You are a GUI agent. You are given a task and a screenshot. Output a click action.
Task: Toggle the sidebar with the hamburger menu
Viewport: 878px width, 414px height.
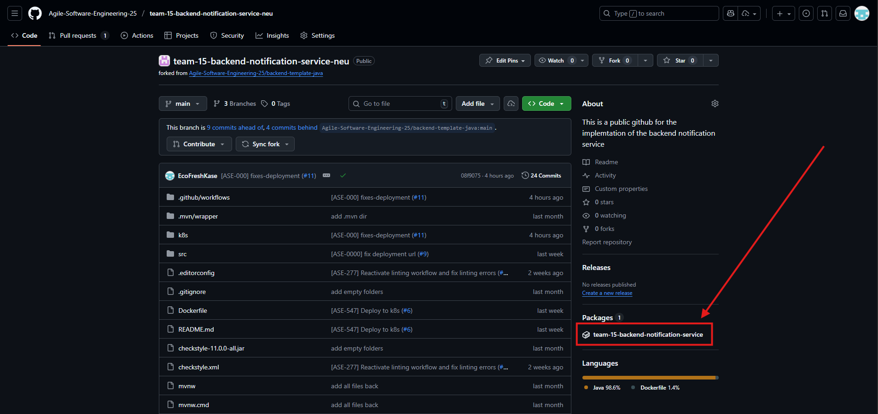point(14,13)
